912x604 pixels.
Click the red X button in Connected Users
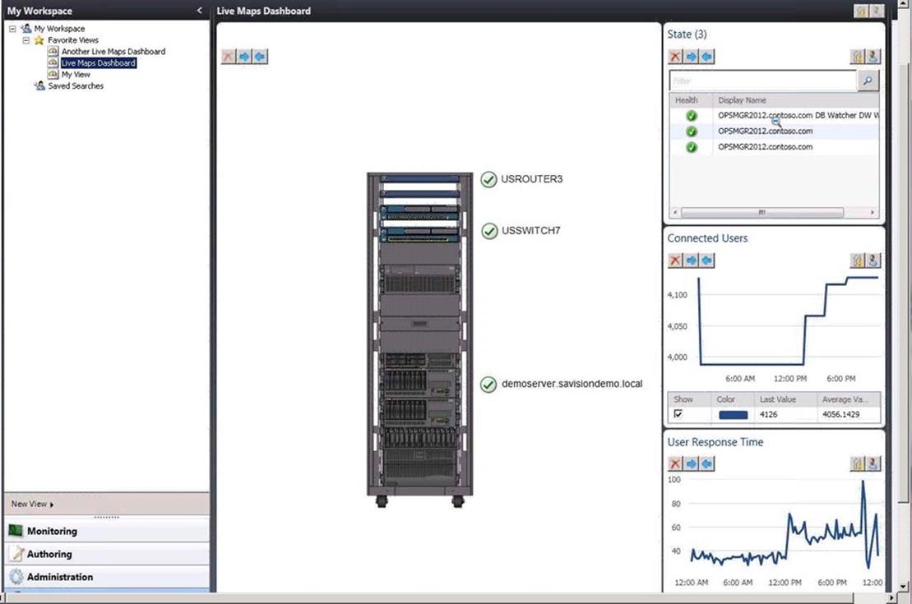[x=675, y=261]
